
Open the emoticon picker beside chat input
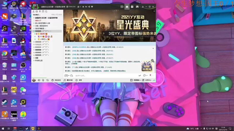pyautogui.click(x=72, y=76)
